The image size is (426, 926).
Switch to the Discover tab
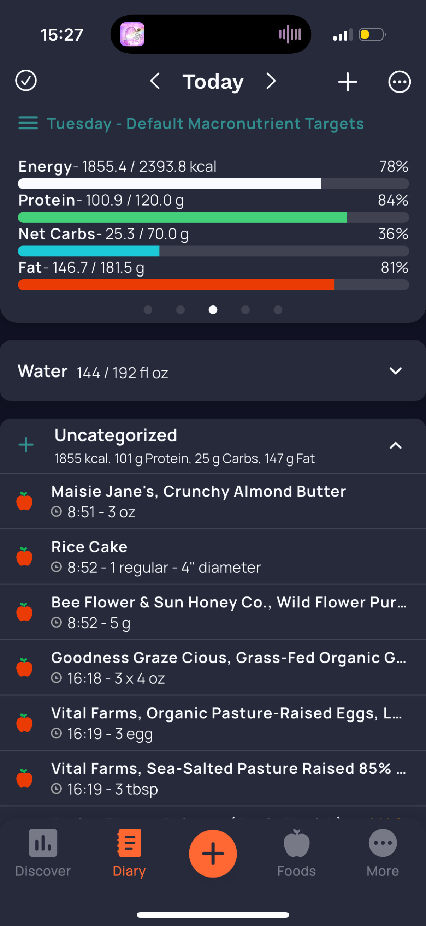pyautogui.click(x=43, y=853)
